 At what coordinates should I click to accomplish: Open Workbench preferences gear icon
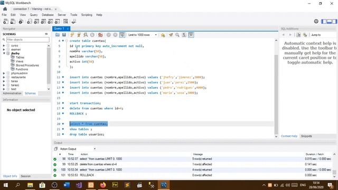pyautogui.click(x=316, y=21)
